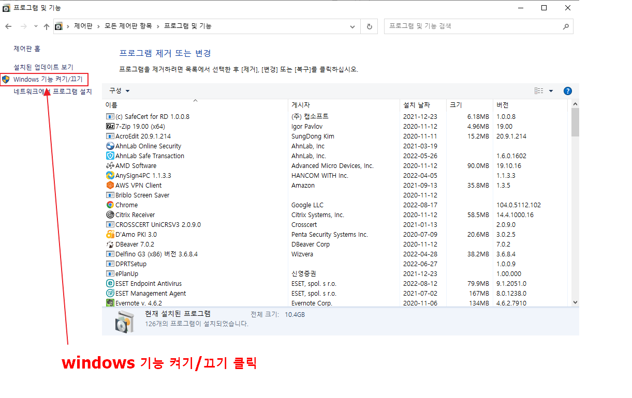
Task: Click the scrollbar up arrow
Action: tap(575, 104)
